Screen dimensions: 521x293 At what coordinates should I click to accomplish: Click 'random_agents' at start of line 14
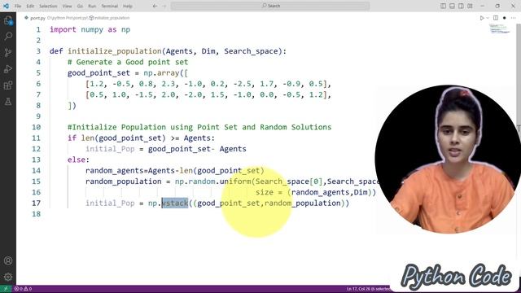point(114,171)
